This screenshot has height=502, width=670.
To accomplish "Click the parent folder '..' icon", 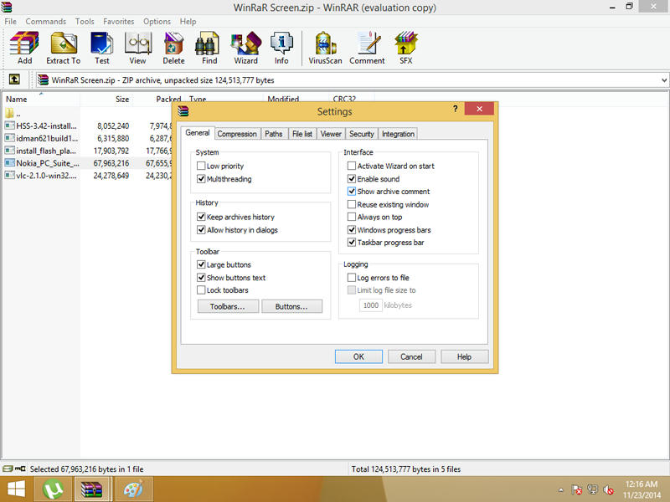I will point(10,114).
